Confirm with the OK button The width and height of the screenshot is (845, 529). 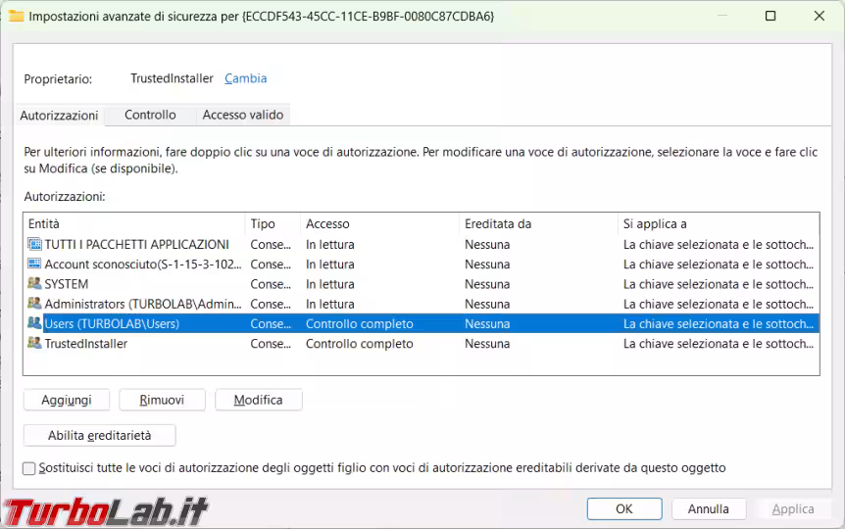tap(623, 508)
